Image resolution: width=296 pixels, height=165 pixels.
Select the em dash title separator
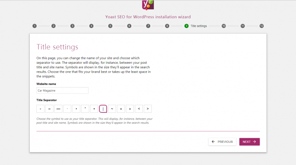tap(58, 109)
